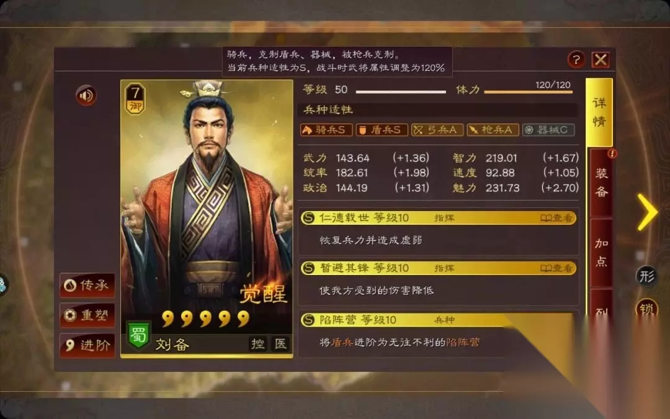Screen dimensions: 670x419
Task: View details of 仁德载世 skill via 查看
Action: click(x=556, y=218)
